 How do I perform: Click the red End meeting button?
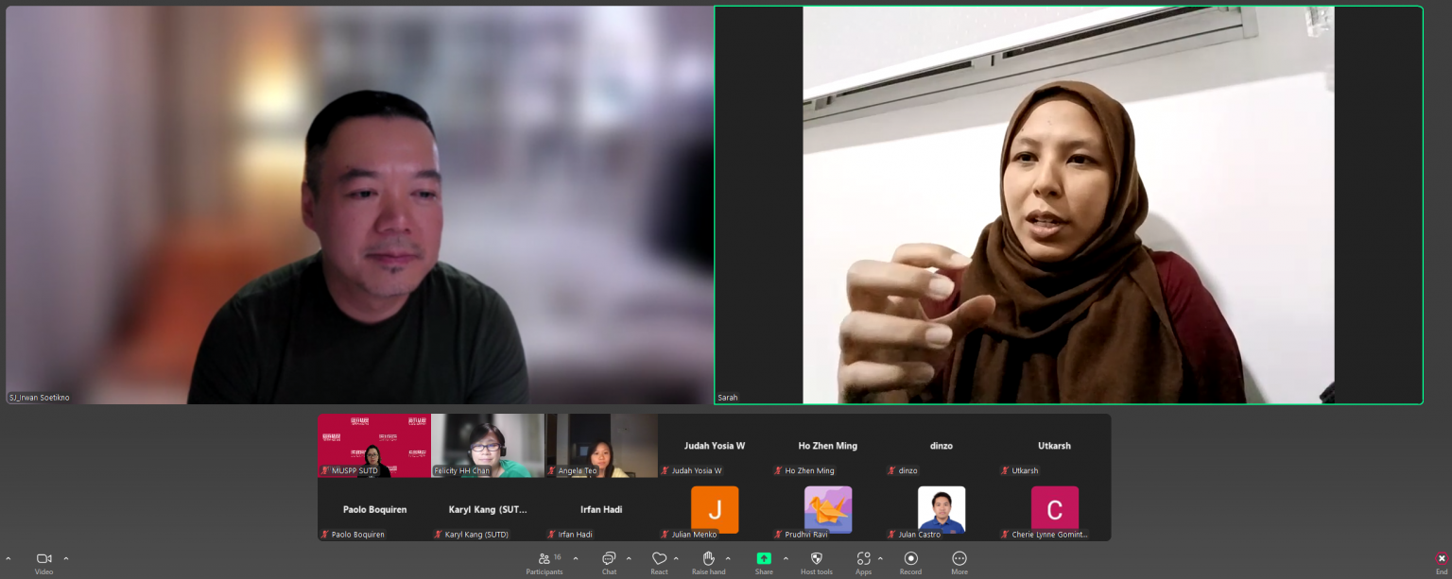pyautogui.click(x=1441, y=559)
